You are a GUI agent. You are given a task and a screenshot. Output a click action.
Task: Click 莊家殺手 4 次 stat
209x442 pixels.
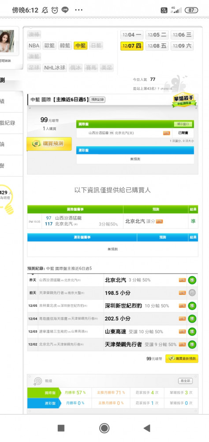(x=147, y=392)
